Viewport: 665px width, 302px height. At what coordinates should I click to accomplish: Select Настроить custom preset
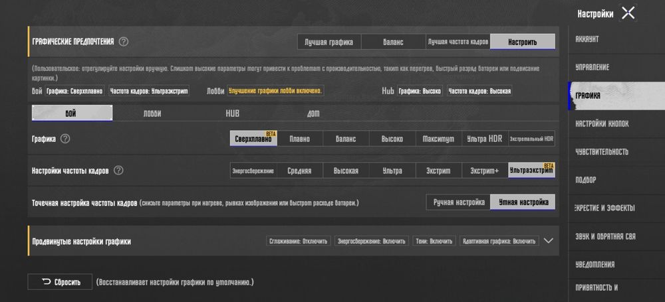(523, 42)
